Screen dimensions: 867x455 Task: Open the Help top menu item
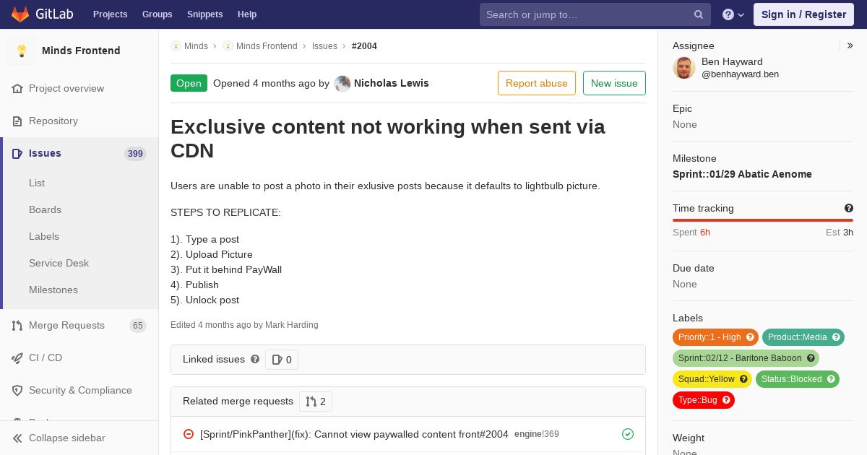click(247, 14)
